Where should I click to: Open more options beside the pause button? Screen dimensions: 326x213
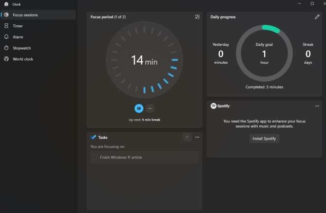(x=150, y=108)
